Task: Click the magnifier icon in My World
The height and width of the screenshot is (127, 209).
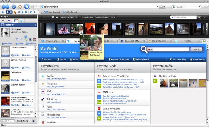Action: [x=144, y=49]
